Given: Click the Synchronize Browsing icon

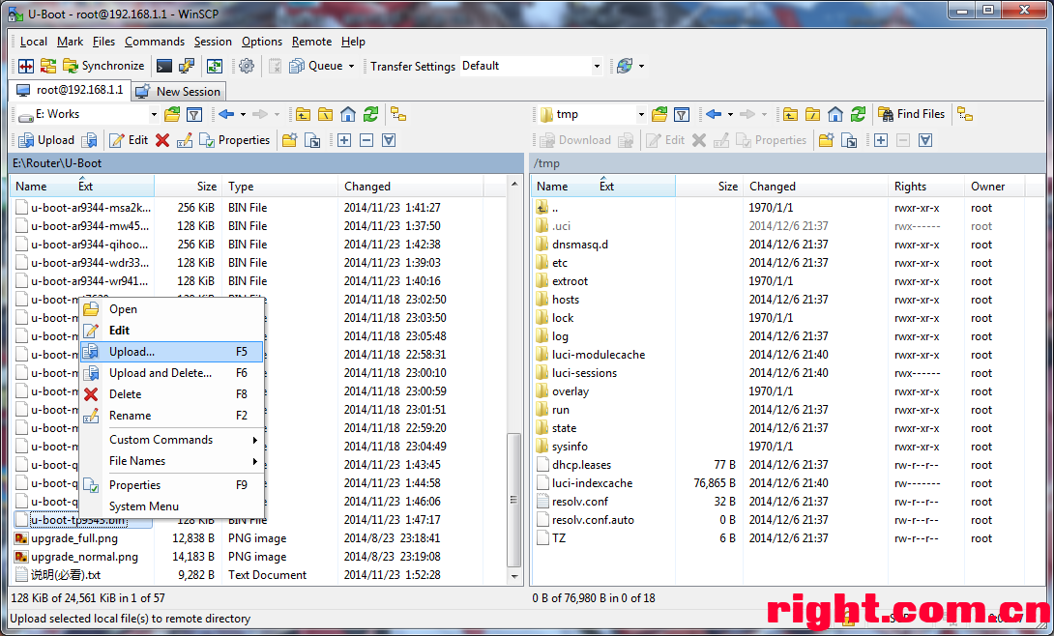Looking at the screenshot, I should click(x=215, y=66).
